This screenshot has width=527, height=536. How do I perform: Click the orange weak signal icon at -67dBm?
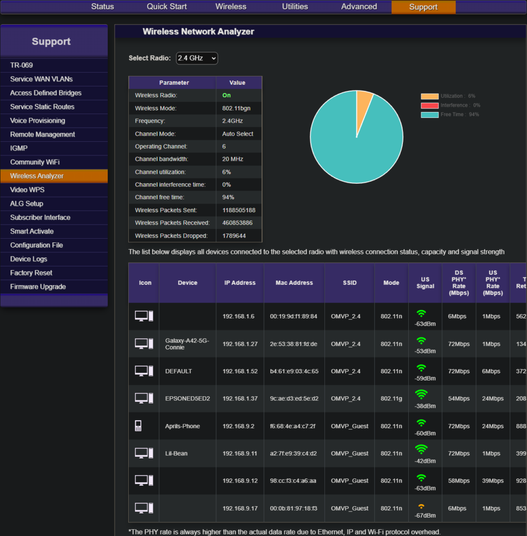click(421, 506)
